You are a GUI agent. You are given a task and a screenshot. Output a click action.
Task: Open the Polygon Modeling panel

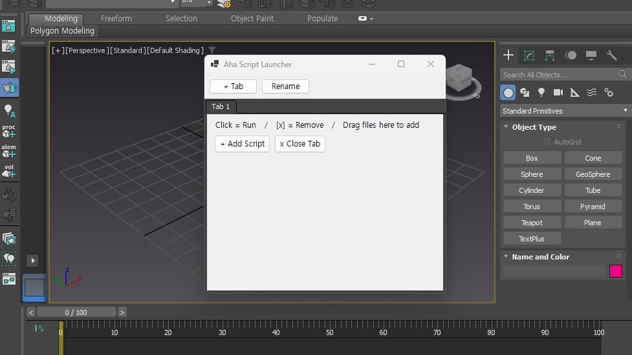point(63,31)
